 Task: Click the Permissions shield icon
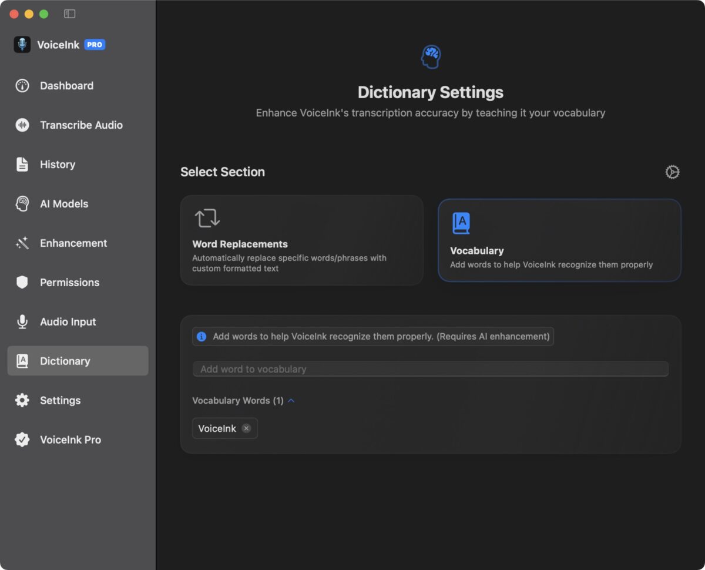click(22, 283)
